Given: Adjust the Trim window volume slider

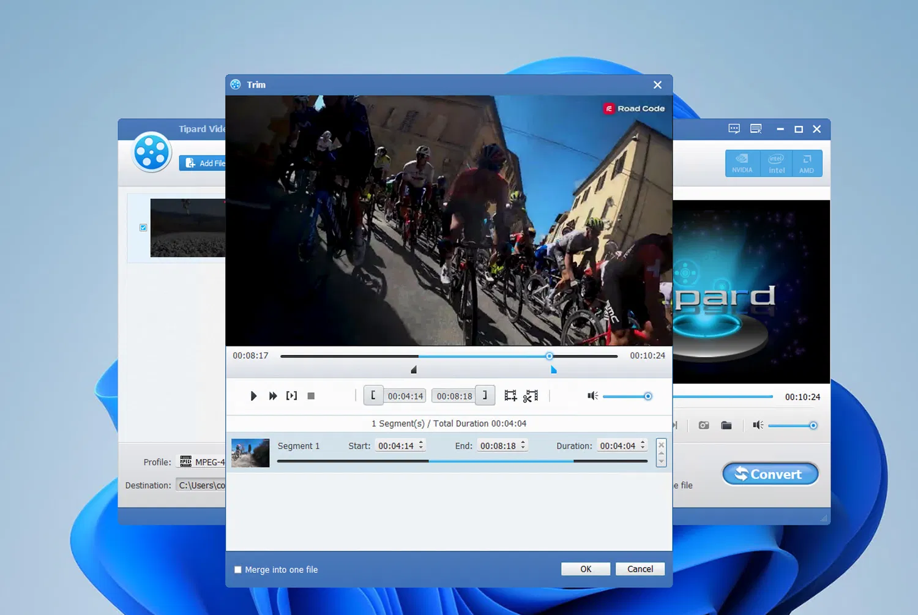Looking at the screenshot, I should point(627,396).
